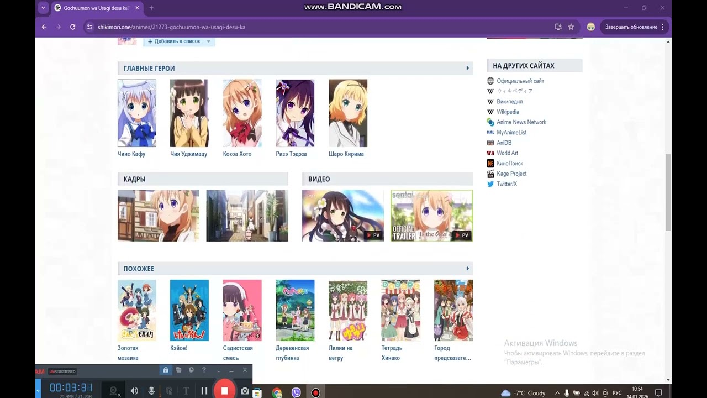This screenshot has height=398, width=707.
Task: Open Чино Кафу character portrait
Action: [137, 113]
